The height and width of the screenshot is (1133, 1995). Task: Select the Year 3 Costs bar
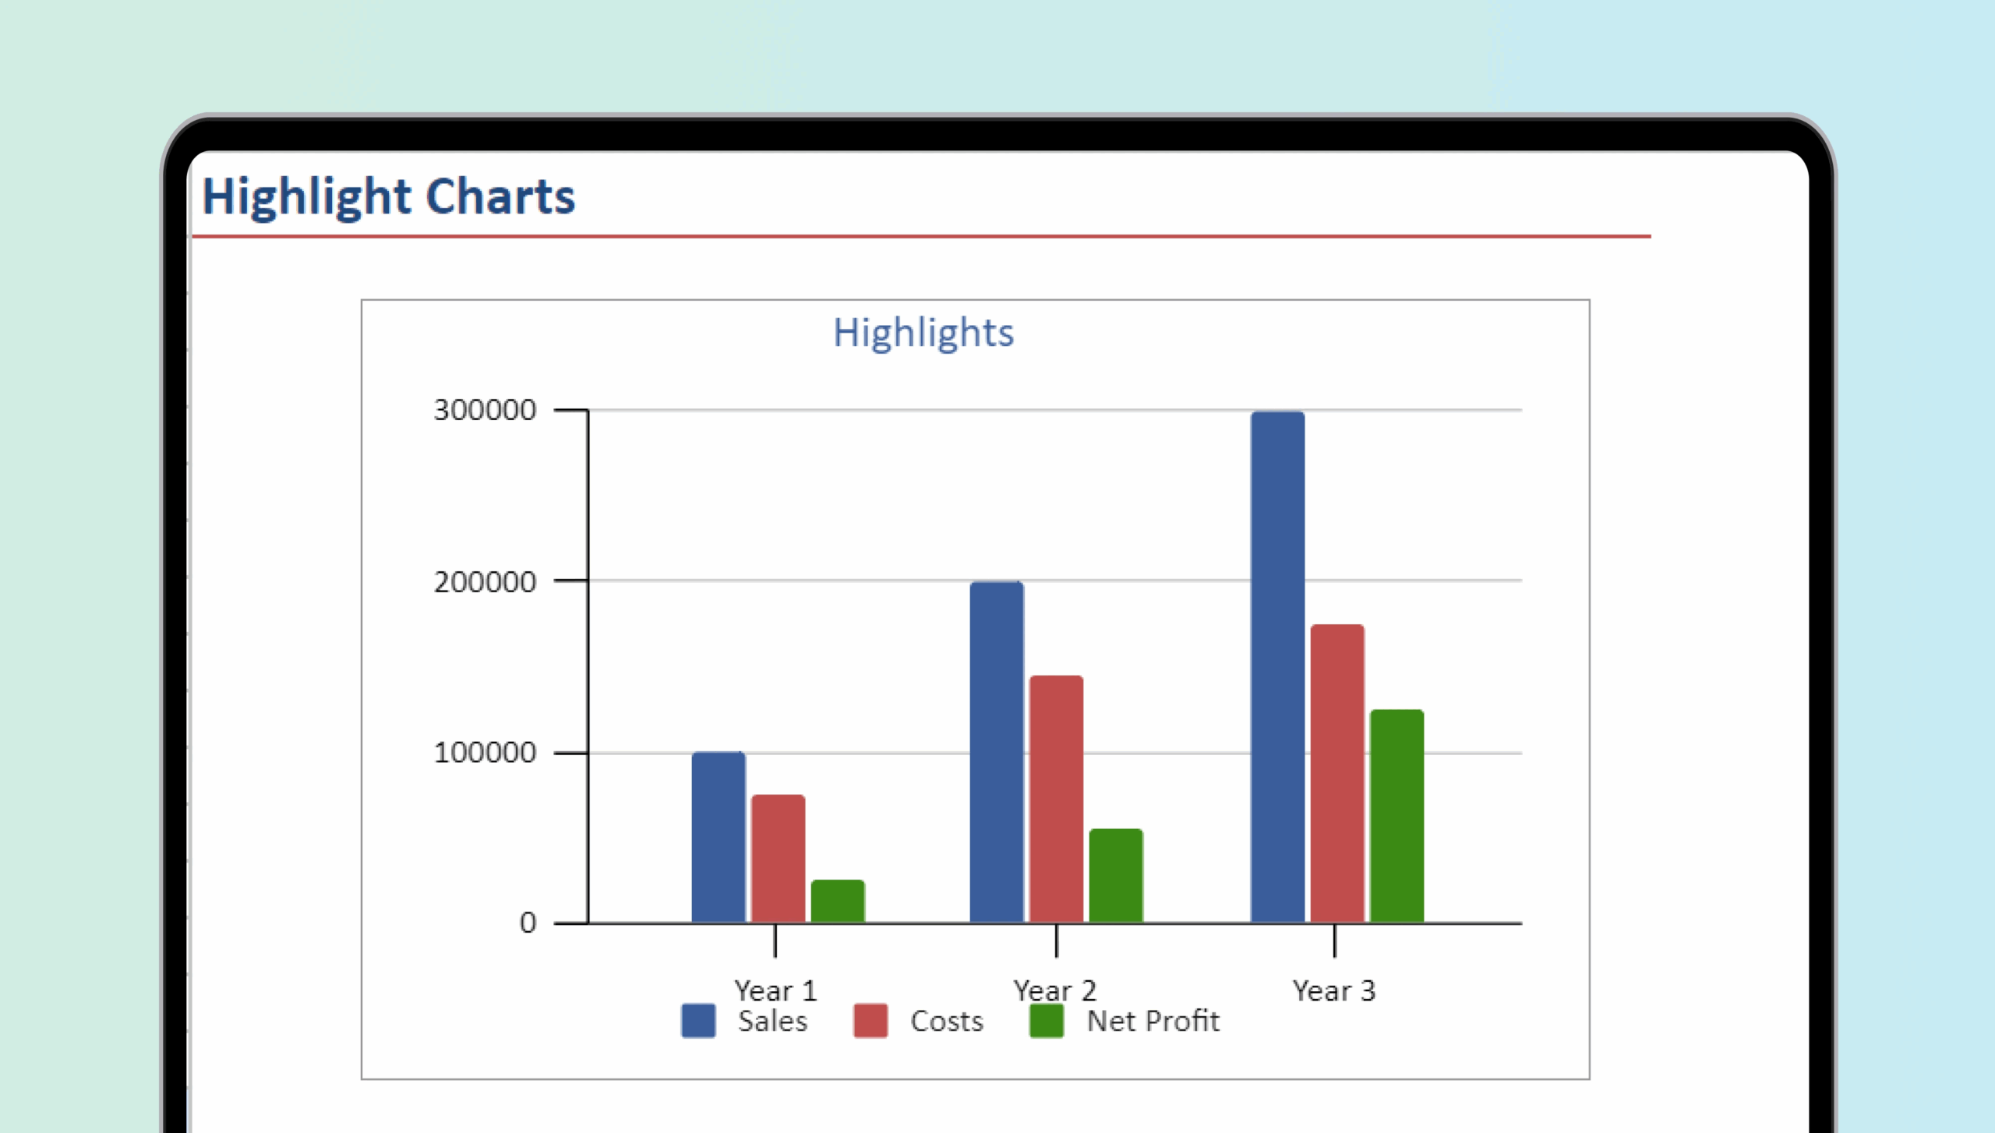click(1337, 773)
